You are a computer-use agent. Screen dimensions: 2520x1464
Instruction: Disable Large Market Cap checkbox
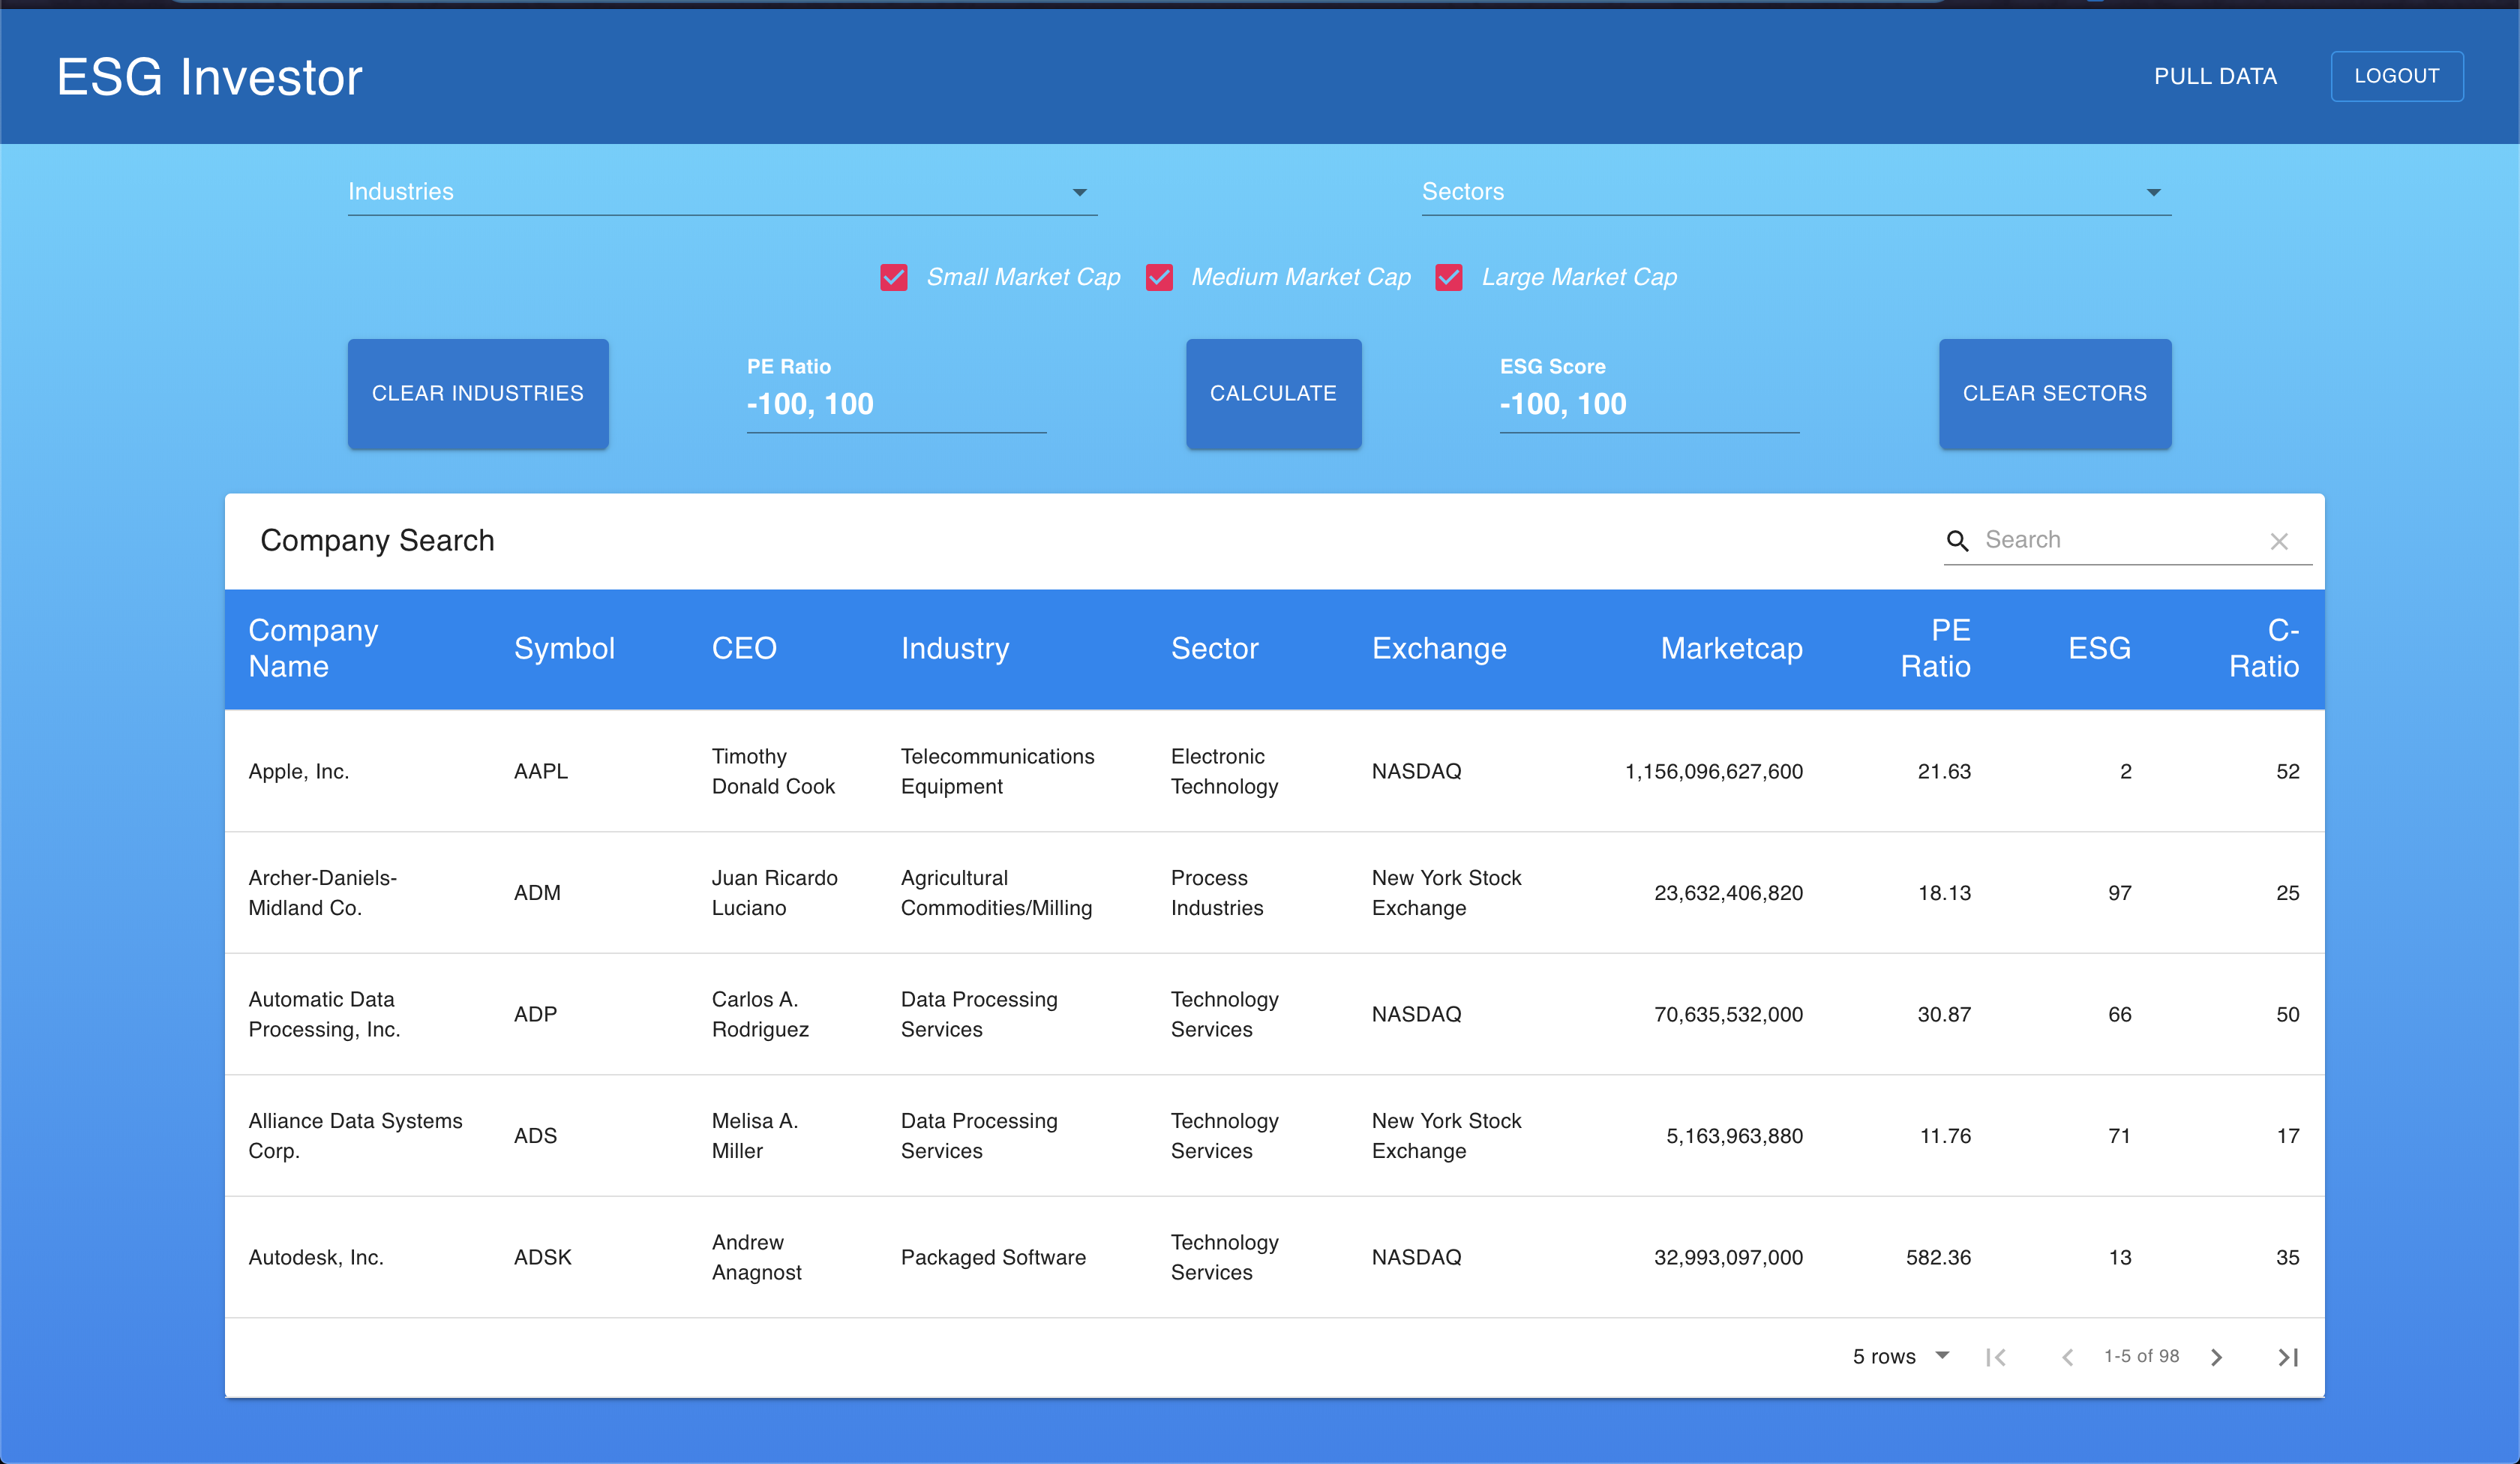pos(1449,277)
